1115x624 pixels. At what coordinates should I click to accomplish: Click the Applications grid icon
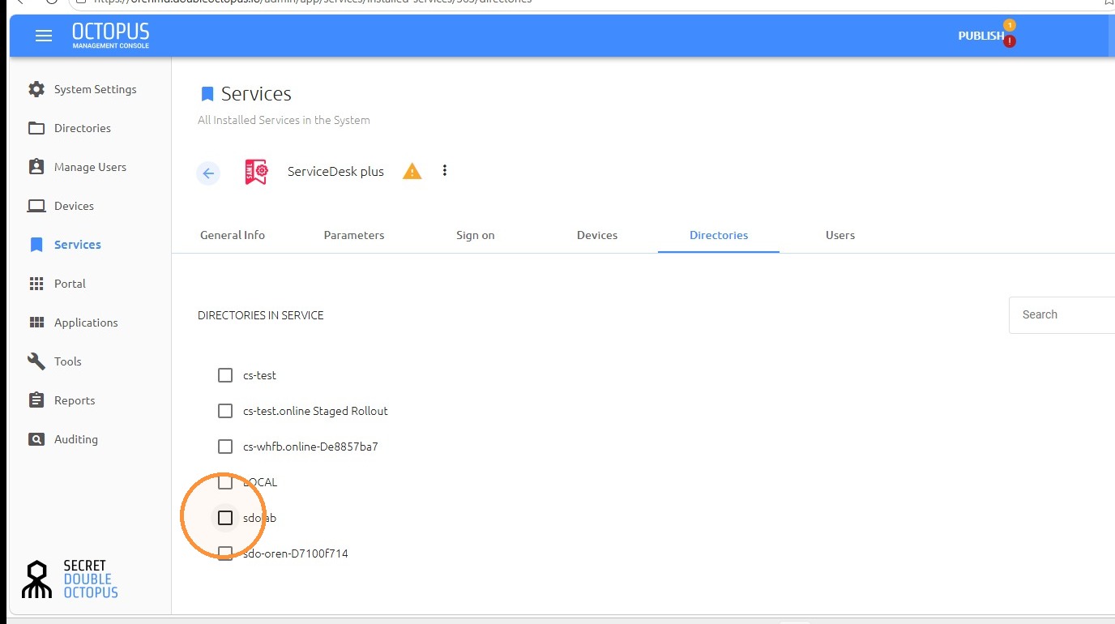(36, 323)
